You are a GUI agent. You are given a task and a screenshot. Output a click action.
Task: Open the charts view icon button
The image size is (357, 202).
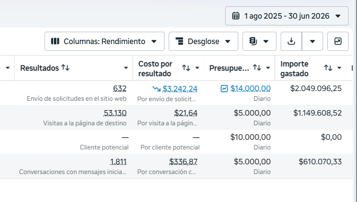338,42
